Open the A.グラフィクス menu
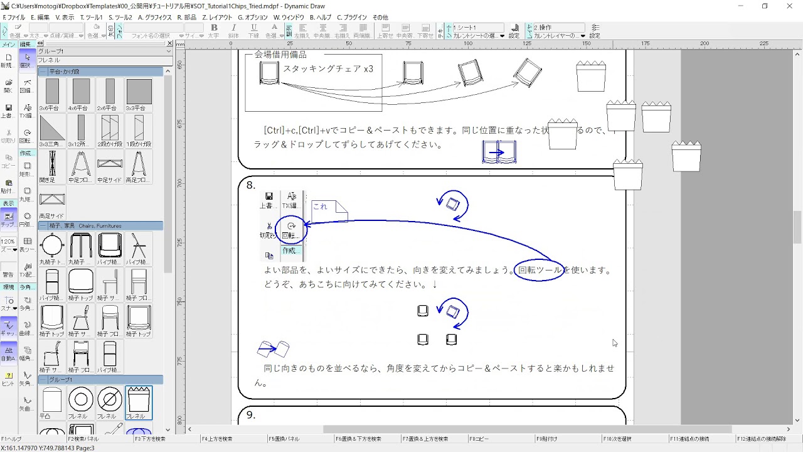The height and width of the screenshot is (452, 803). click(155, 17)
